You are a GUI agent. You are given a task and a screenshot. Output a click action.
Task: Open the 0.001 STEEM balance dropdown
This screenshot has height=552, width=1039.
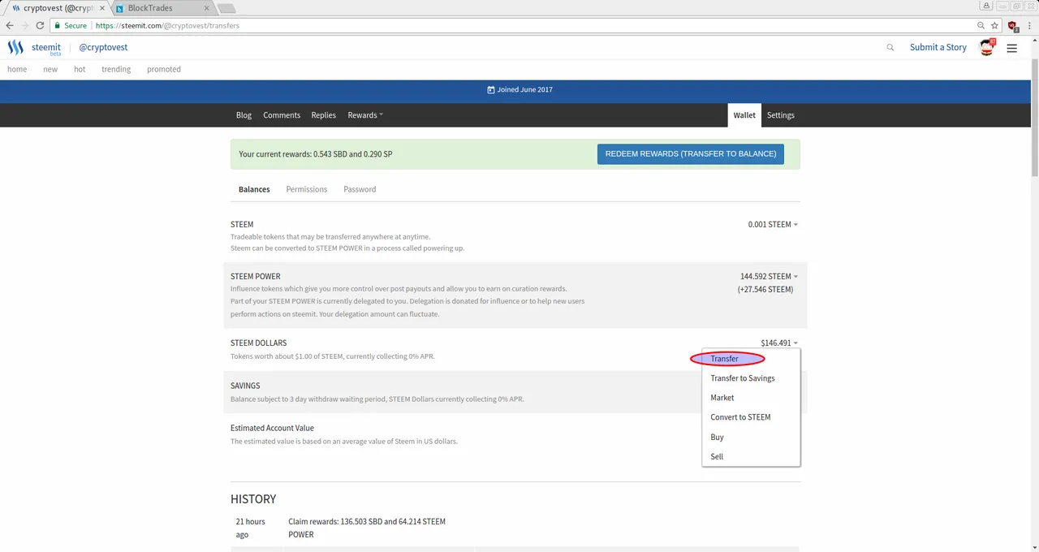coord(773,224)
